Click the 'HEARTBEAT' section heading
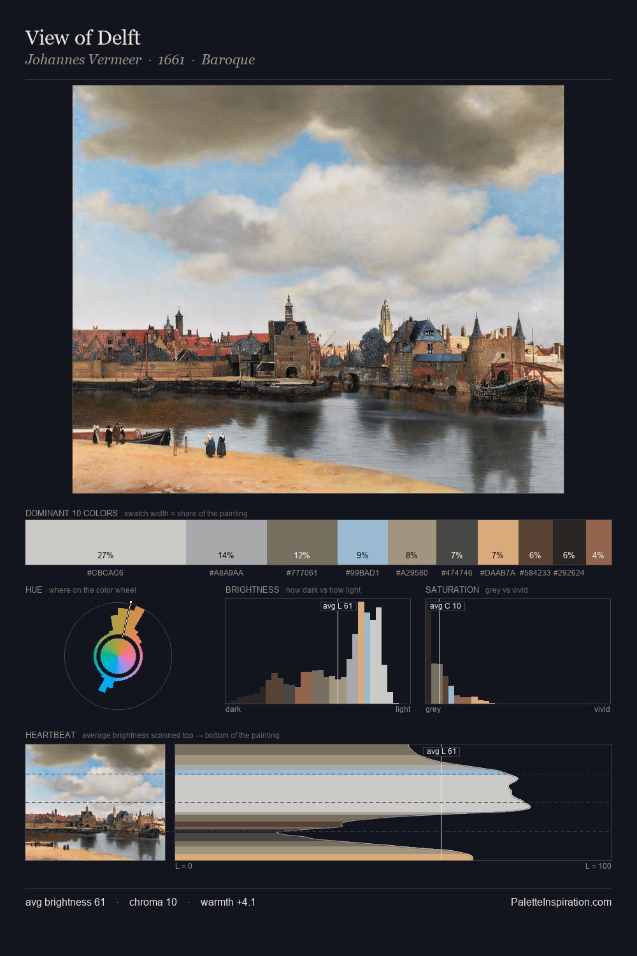Viewport: 637px width, 956px height. tap(50, 735)
